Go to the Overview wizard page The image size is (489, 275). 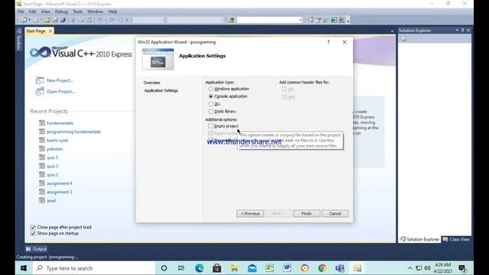click(x=152, y=82)
